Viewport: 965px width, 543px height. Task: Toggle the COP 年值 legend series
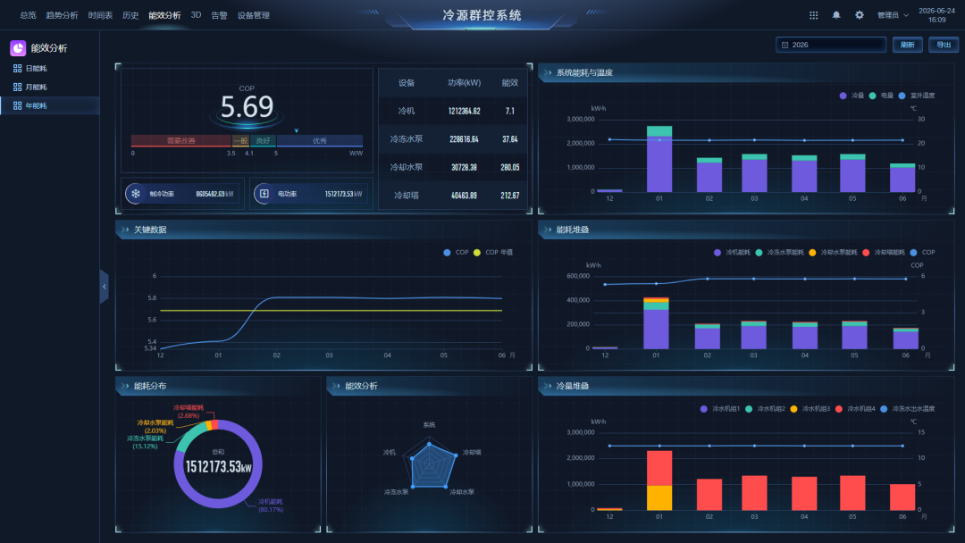493,252
